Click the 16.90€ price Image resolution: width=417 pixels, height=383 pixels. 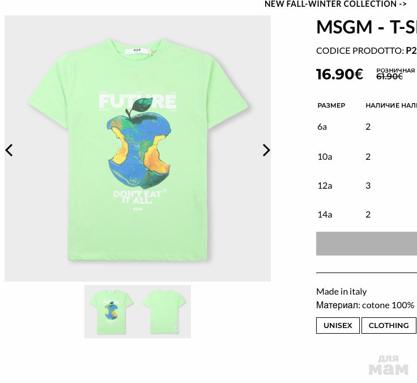pos(339,74)
